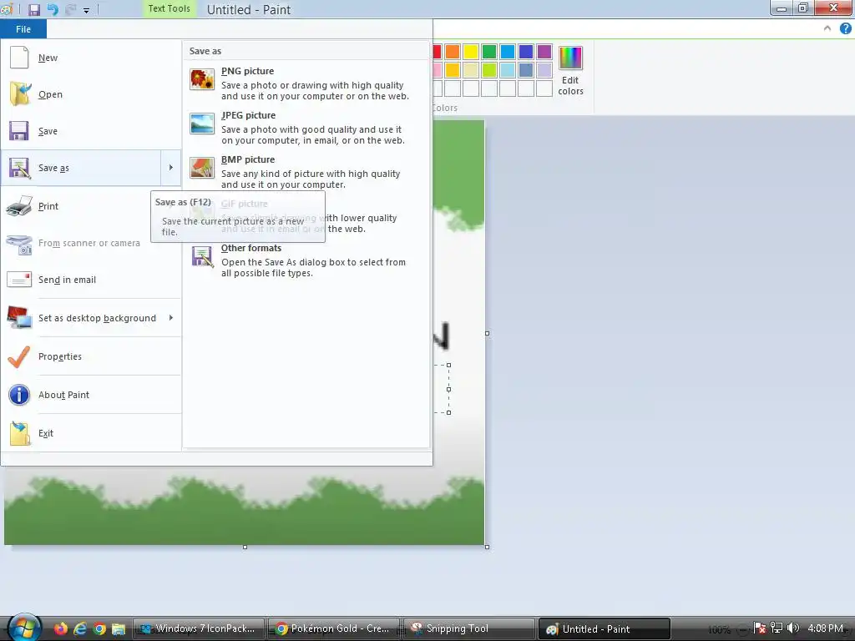This screenshot has height=641, width=855.
Task: Click the BMP picture icon
Action: [202, 167]
